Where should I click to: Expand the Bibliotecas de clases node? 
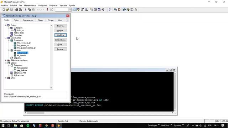6,60
